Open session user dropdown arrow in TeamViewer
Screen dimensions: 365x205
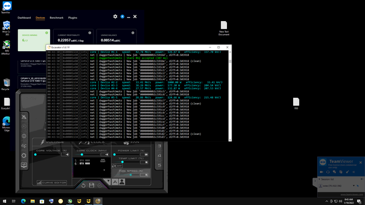pyautogui.click(x=354, y=186)
